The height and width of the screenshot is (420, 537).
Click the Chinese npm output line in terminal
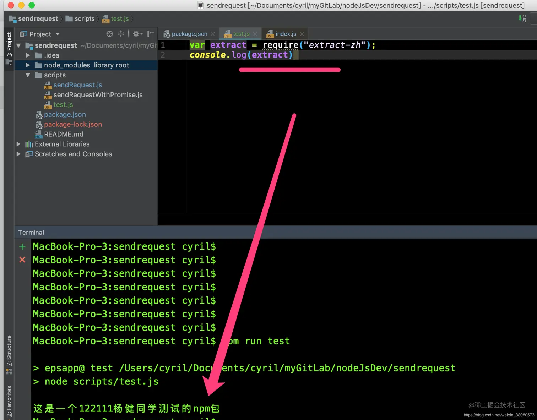[126, 408]
